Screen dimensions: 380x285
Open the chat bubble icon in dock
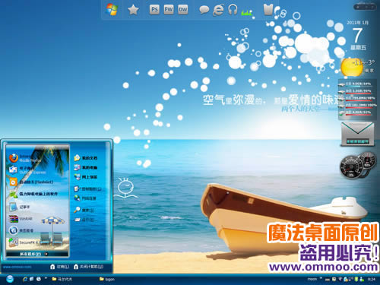point(204,10)
